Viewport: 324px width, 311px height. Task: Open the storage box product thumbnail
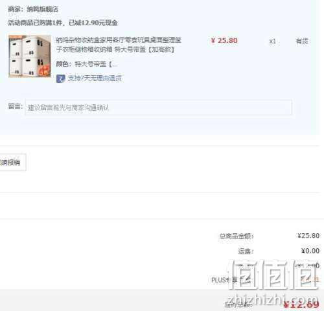(30, 56)
